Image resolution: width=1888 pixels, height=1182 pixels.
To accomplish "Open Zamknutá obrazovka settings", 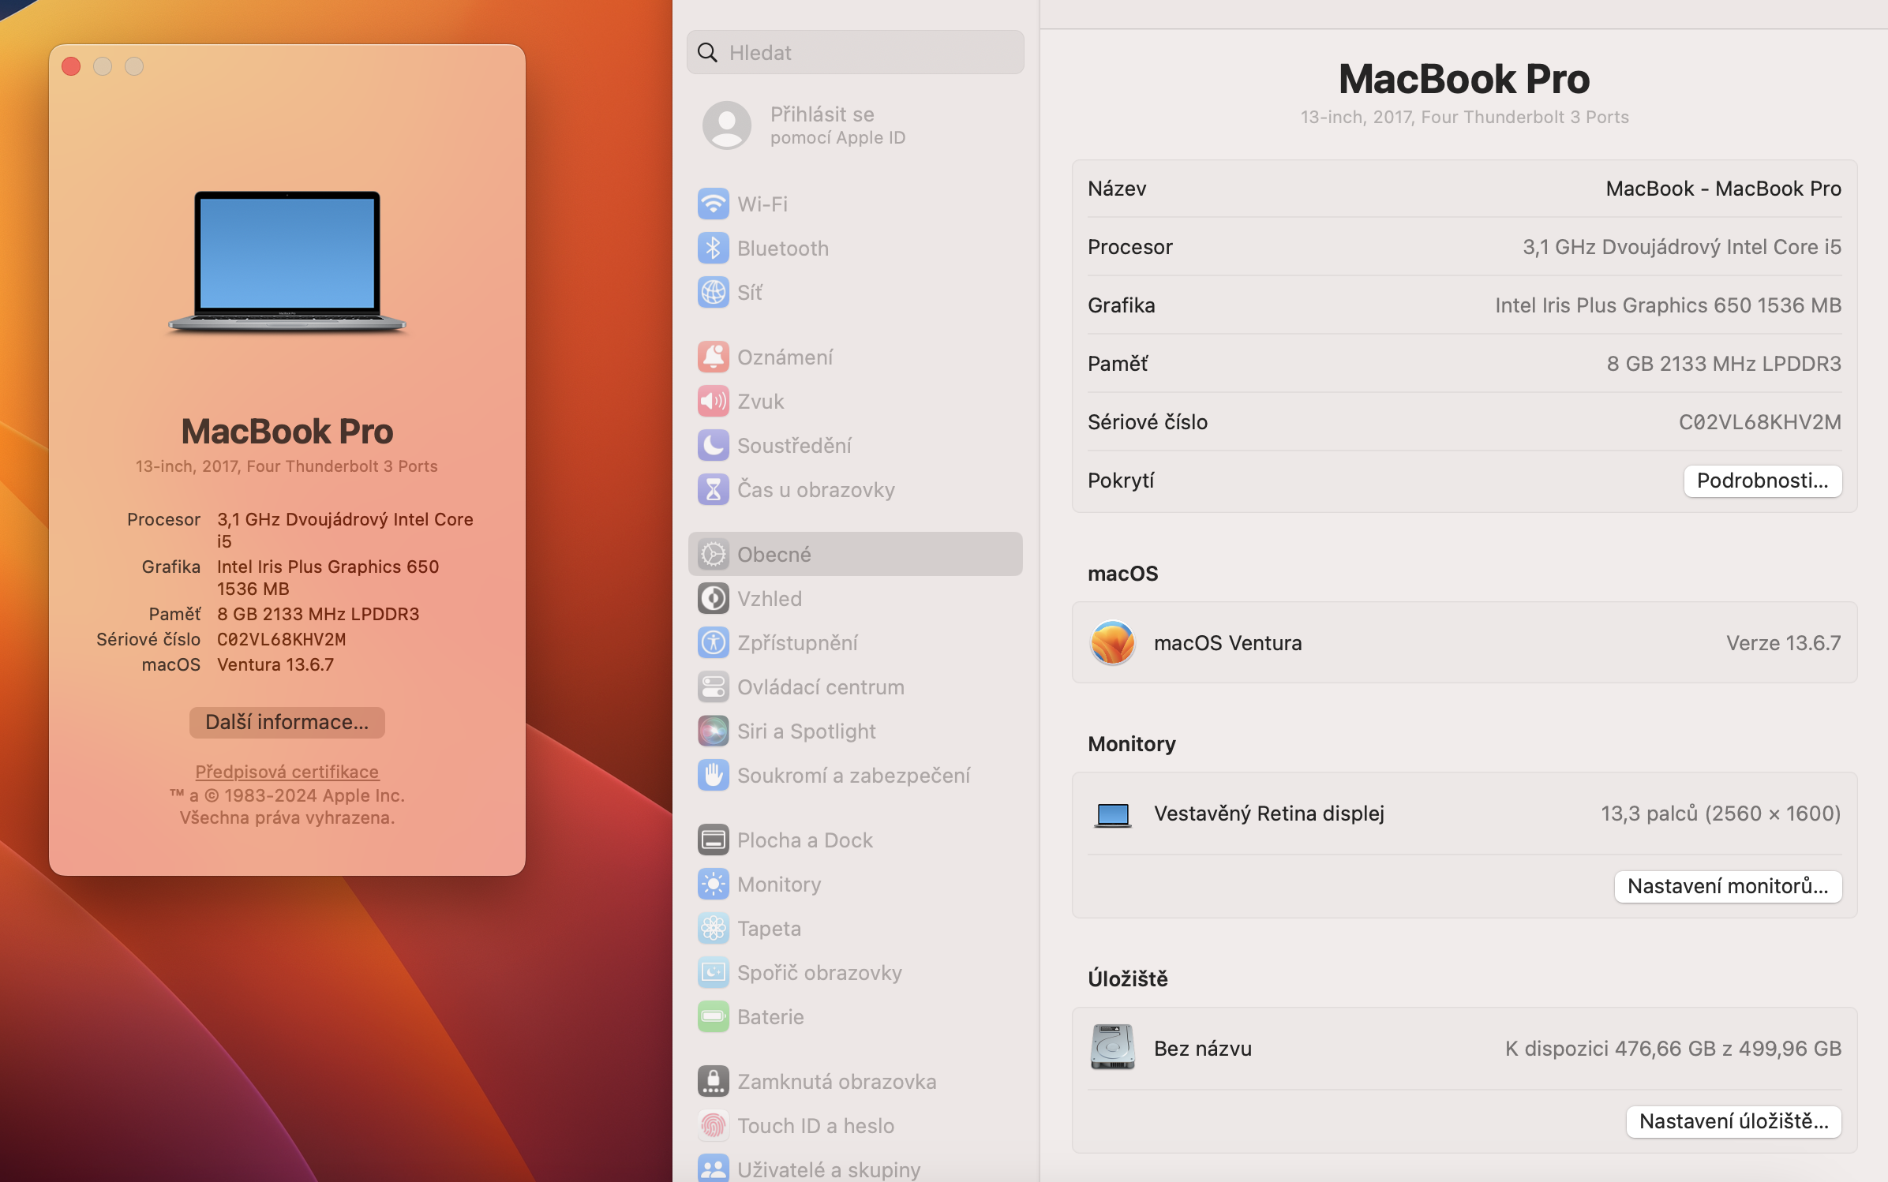I will (836, 1082).
